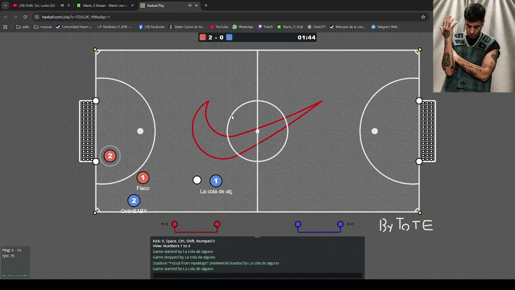Close the DUKI, Ovi, Lucho SSJ tab

[68, 6]
